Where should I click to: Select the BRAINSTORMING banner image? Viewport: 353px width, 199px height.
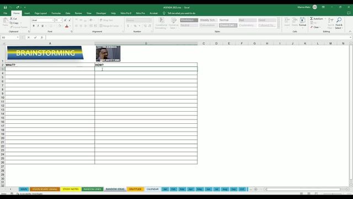coord(45,53)
